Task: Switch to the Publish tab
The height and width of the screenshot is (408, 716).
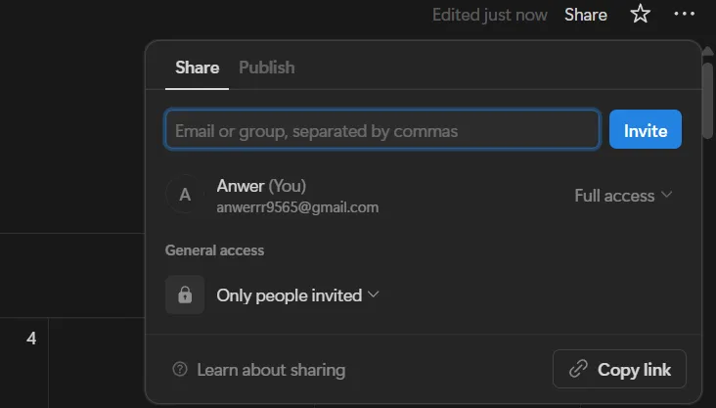Action: (x=267, y=68)
